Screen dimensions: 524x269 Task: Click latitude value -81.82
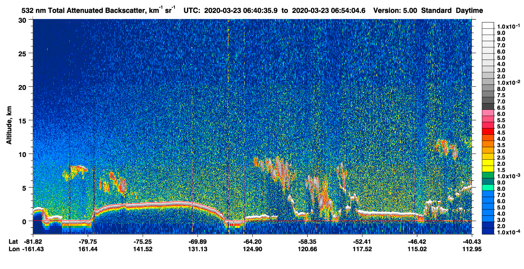[33, 242]
